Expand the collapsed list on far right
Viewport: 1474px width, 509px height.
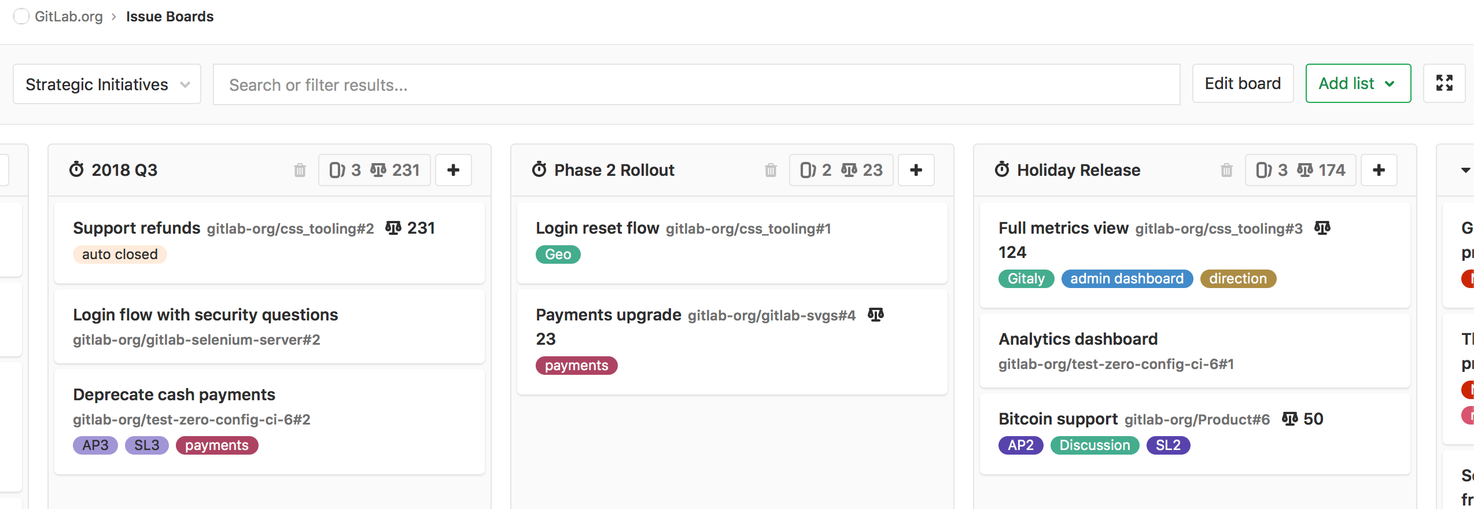[x=1465, y=170]
